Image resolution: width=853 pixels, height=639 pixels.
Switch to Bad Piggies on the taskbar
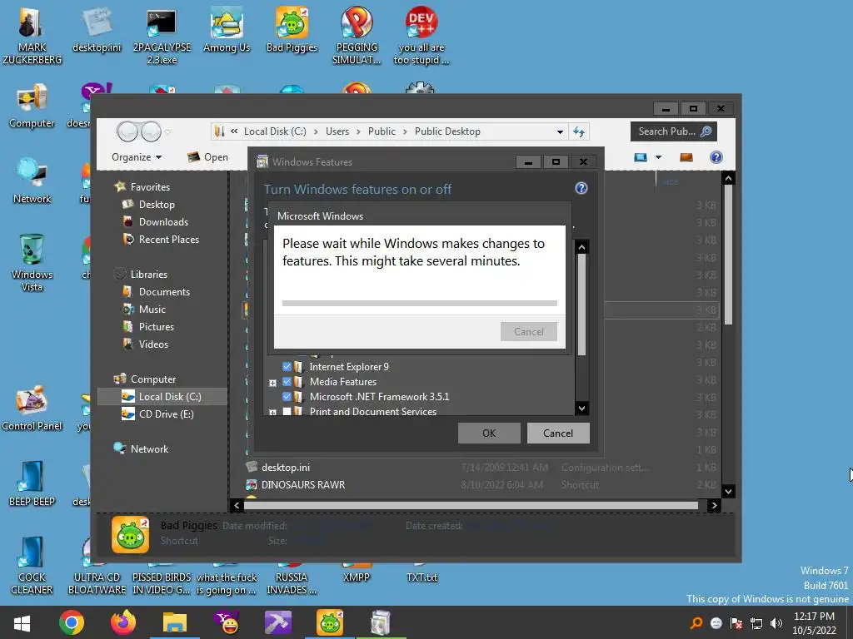click(x=330, y=623)
